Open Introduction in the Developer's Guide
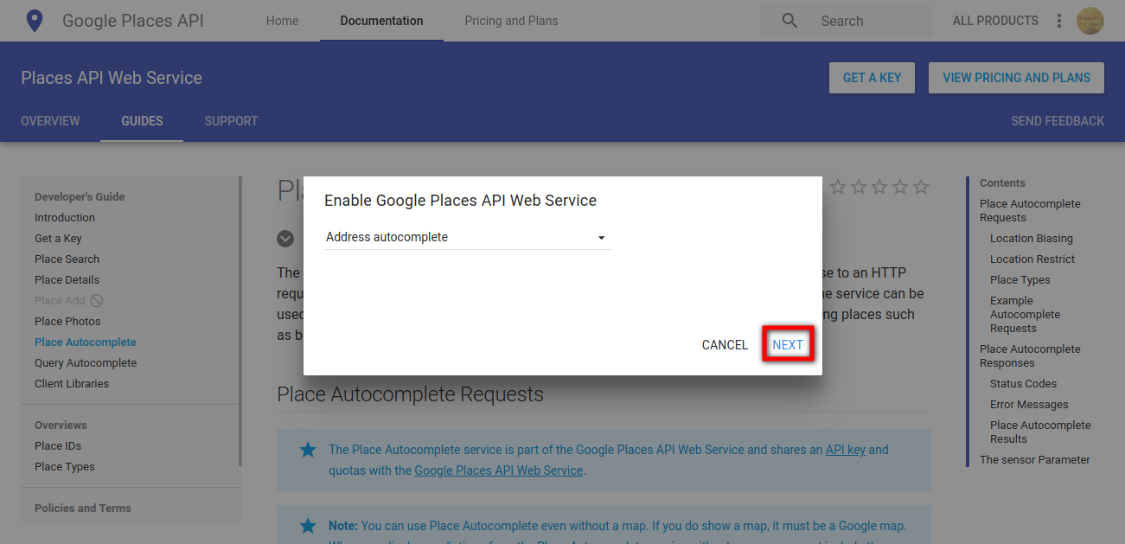Viewport: 1125px width, 544px height. point(65,218)
